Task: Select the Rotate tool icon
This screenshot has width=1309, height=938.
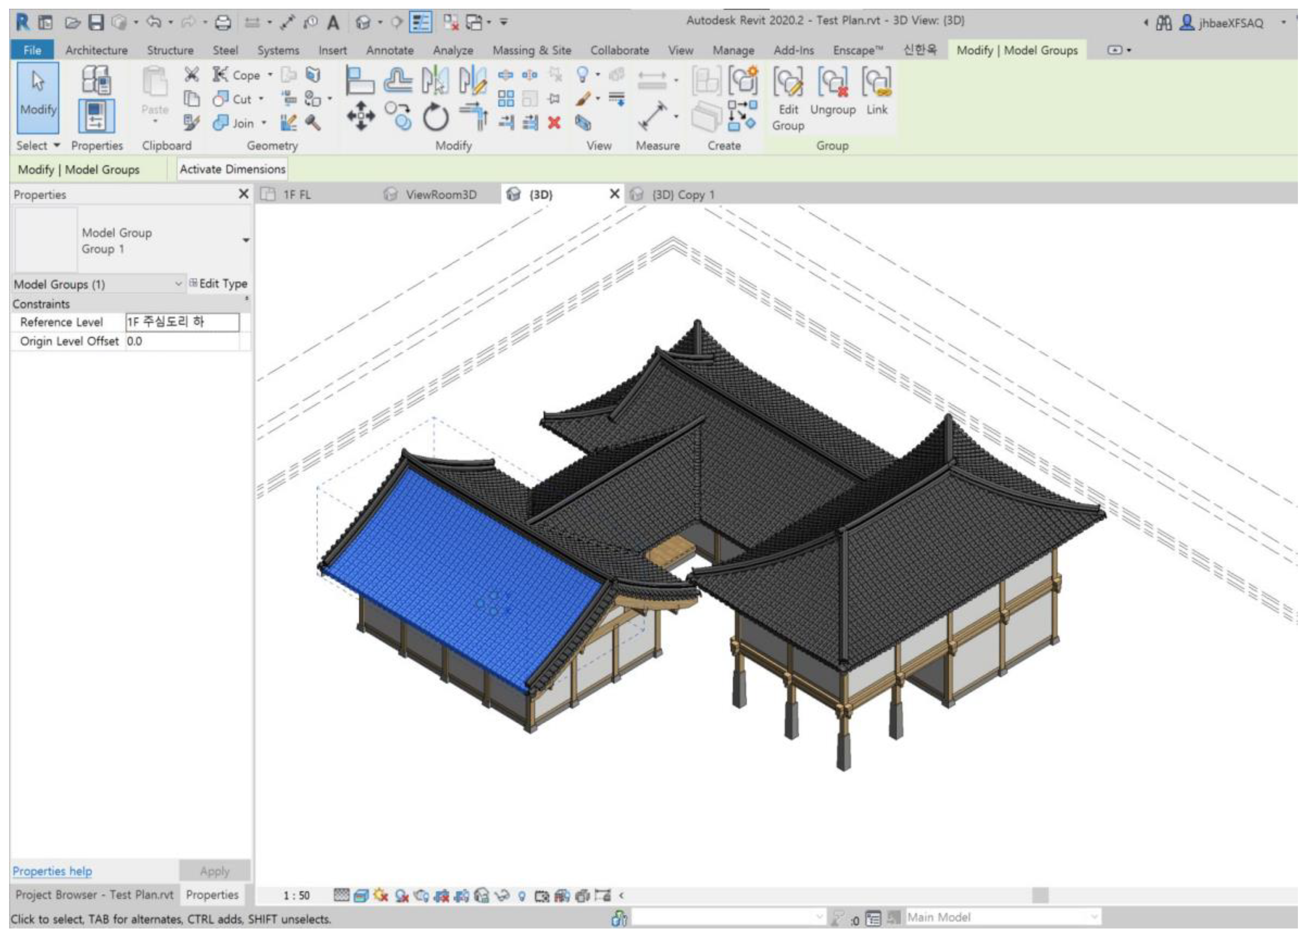Action: tap(435, 117)
